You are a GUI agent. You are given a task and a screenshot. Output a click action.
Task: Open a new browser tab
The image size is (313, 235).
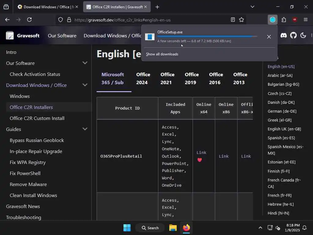pyautogui.click(x=157, y=7)
